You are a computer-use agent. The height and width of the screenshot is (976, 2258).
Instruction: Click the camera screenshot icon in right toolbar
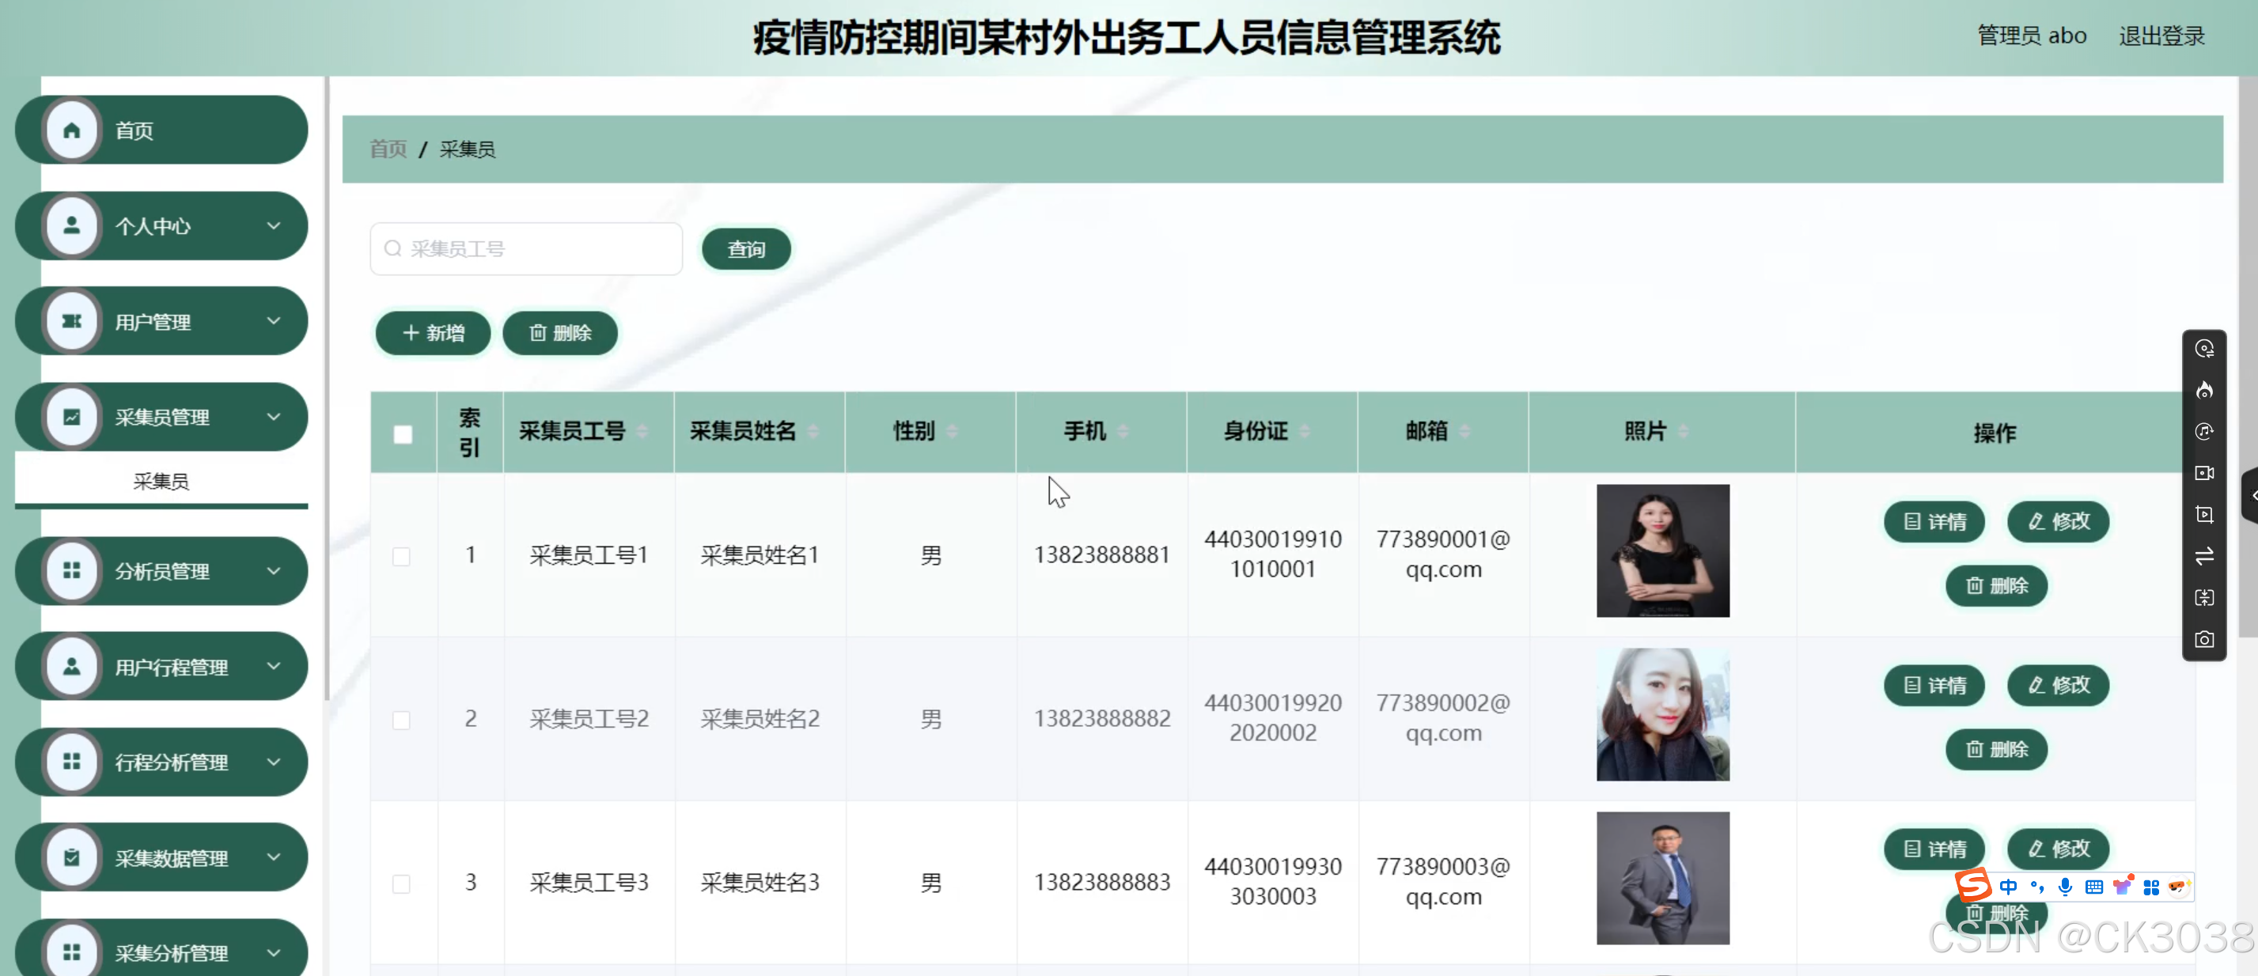click(x=2203, y=640)
